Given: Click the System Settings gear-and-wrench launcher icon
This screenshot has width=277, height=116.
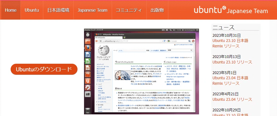Looking at the screenshot, I should click(87, 87).
